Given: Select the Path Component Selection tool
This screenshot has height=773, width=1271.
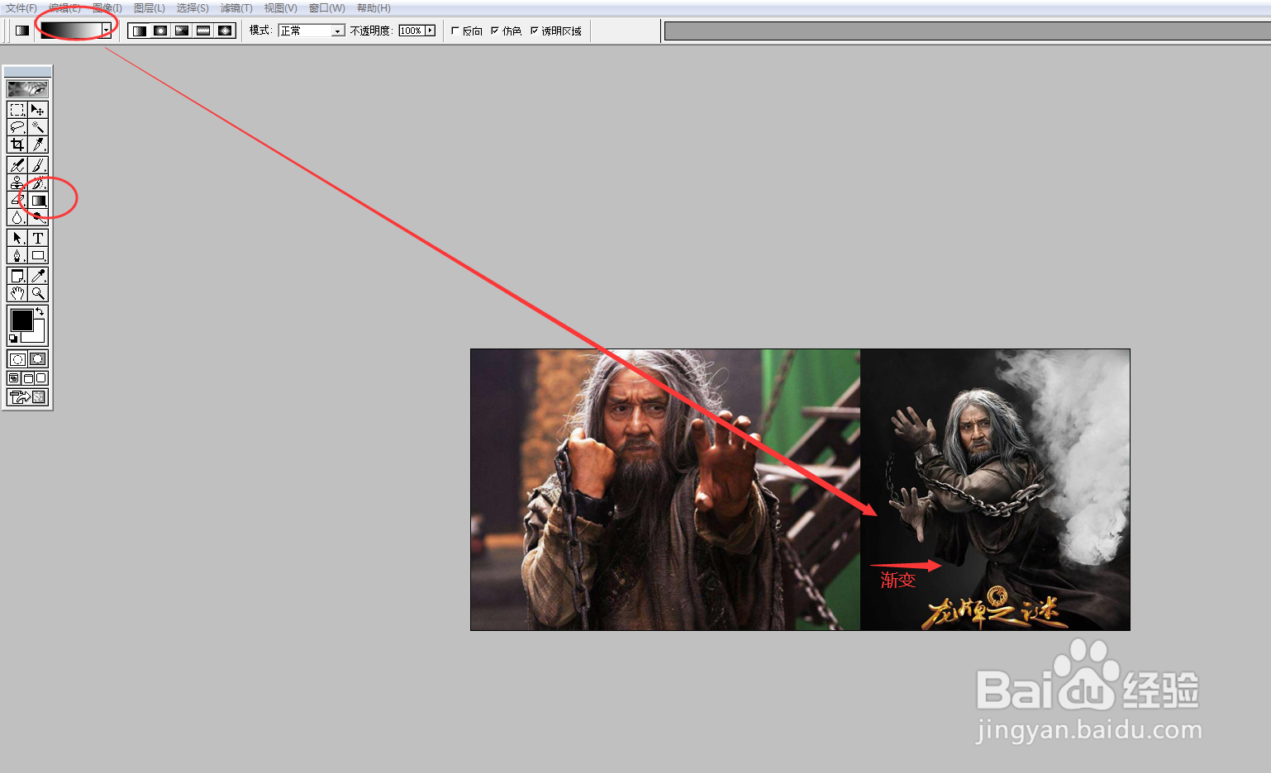Looking at the screenshot, I should point(17,239).
